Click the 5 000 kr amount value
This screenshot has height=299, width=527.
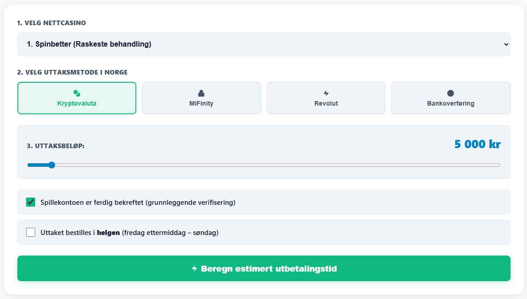click(x=477, y=144)
